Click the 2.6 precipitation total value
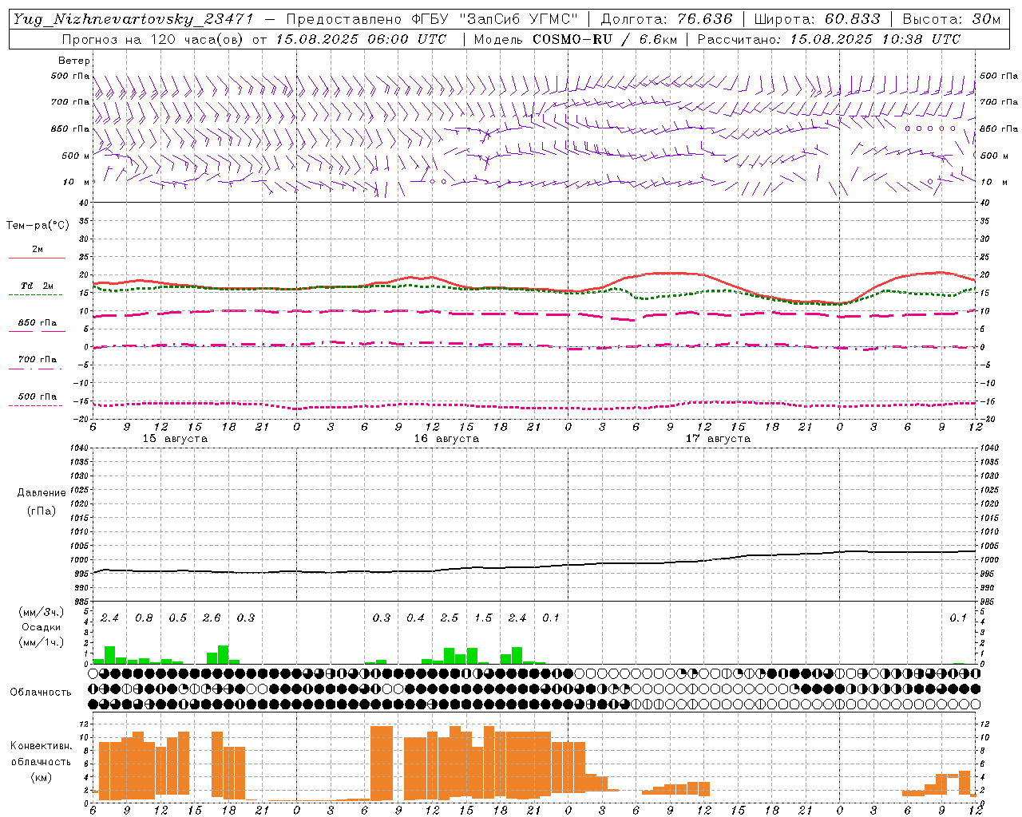This screenshot has height=817, width=1022. (x=212, y=618)
